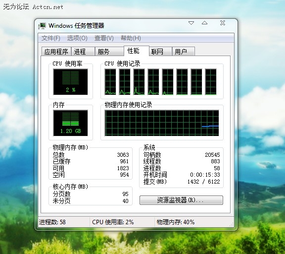This screenshot has height=254, width=285.
Task: Click status bar text 物理内存: 40%
Action: [176, 222]
